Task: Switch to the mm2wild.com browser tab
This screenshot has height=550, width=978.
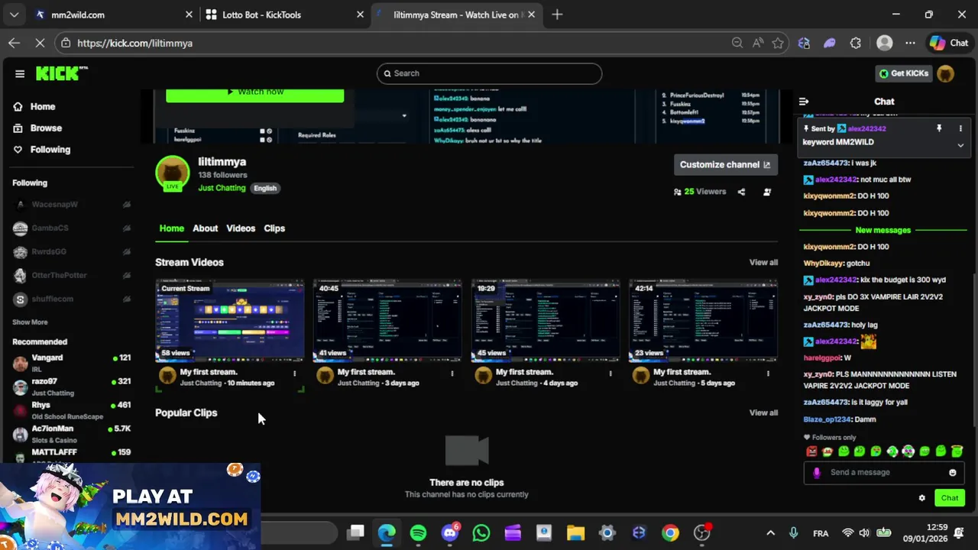Action: click(x=115, y=15)
